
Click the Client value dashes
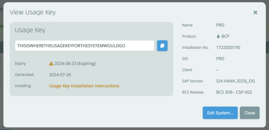[218, 70]
